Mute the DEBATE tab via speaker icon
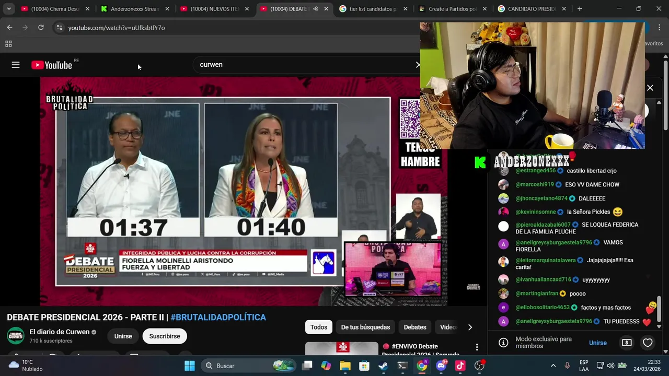 click(316, 9)
